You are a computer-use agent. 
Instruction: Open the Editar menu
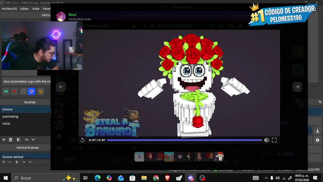point(24,9)
